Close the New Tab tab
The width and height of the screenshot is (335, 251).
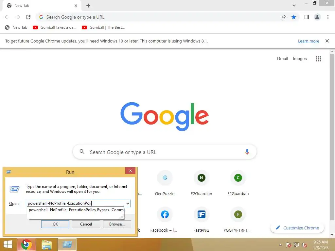coord(76,6)
